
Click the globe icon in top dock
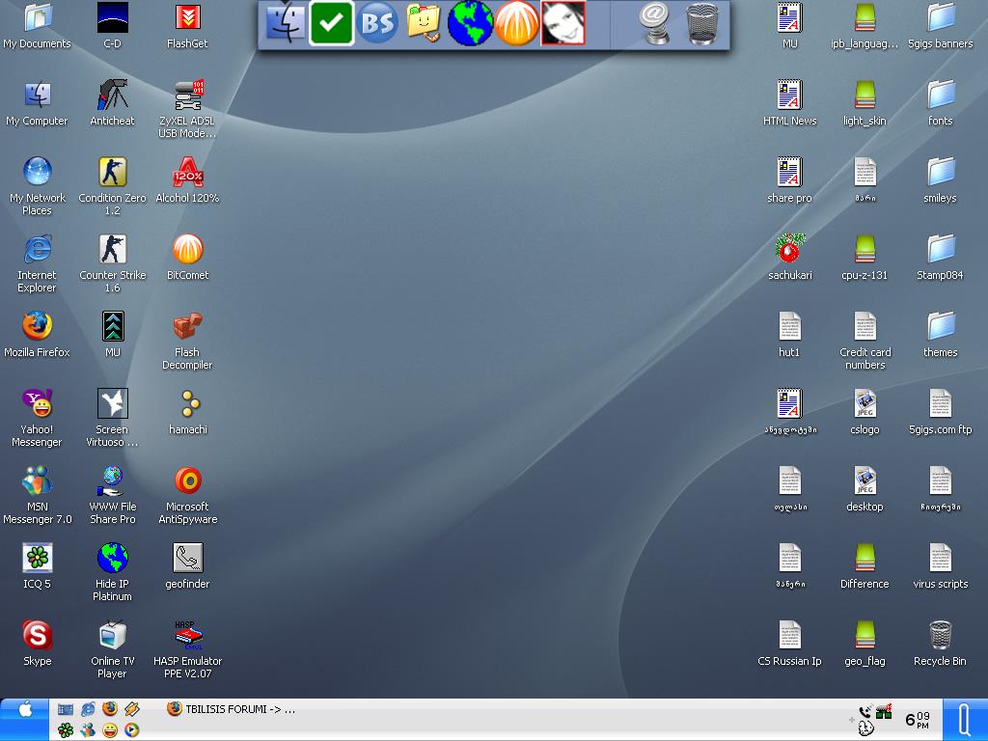click(x=470, y=23)
